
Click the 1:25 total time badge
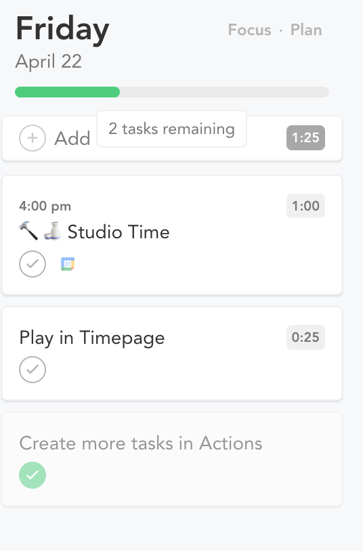(305, 138)
